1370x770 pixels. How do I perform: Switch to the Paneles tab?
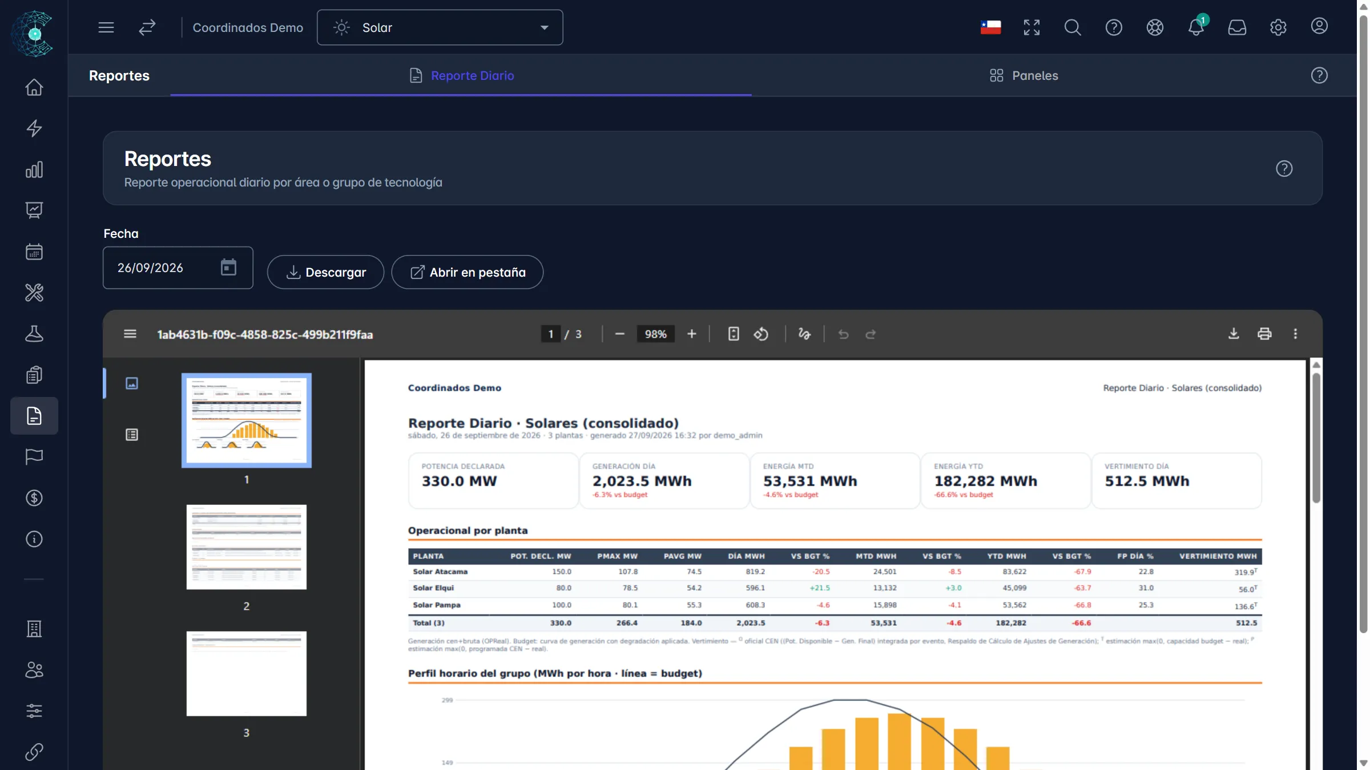[x=1024, y=75]
